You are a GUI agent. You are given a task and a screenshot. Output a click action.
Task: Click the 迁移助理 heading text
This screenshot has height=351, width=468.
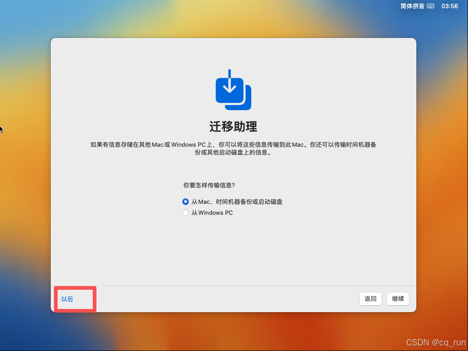tap(234, 127)
